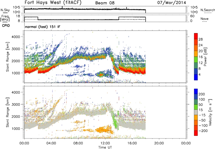Click the '28' power colorbar value

[x=200, y=39]
